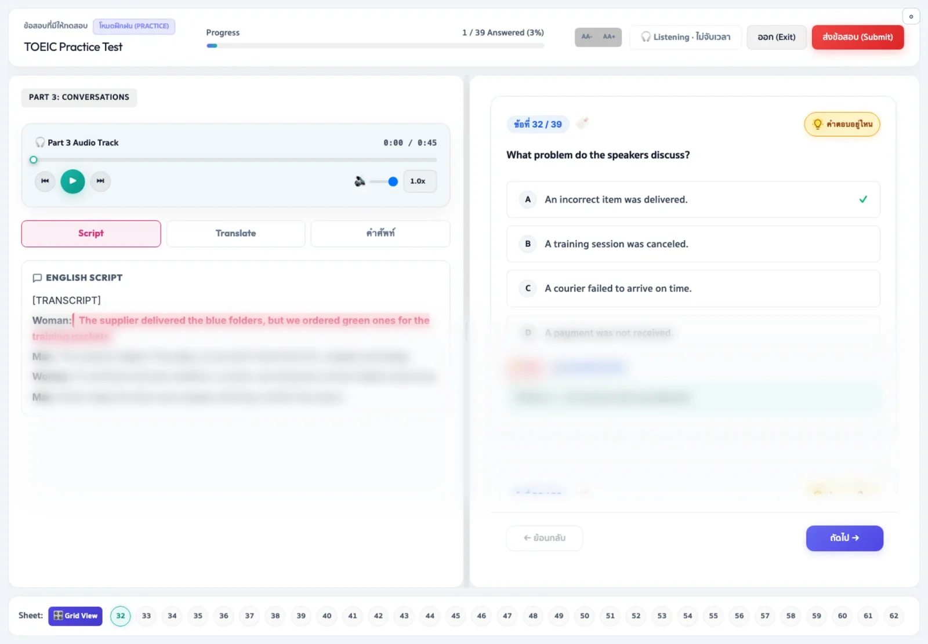Open Listening timer mode selector
928x644 pixels.
click(x=686, y=37)
